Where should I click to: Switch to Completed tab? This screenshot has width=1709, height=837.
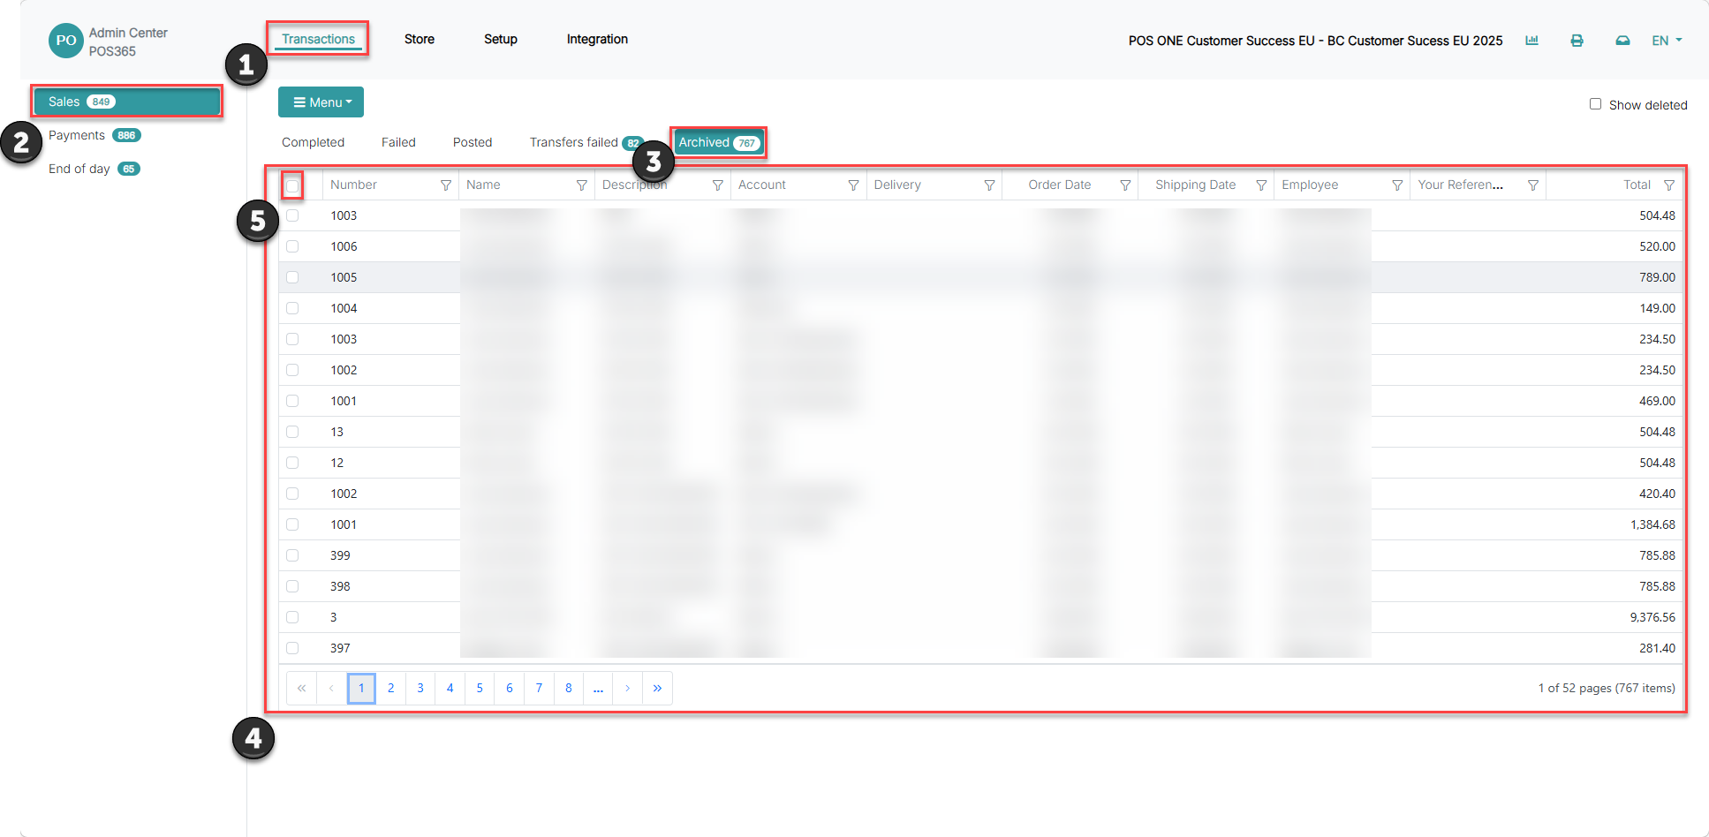[314, 142]
